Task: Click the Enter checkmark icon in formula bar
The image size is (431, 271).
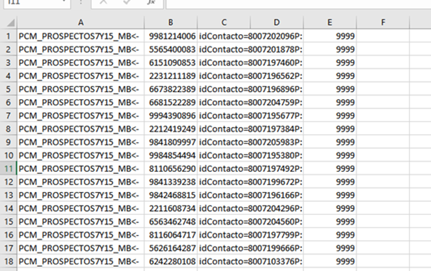Action: pos(127,2)
